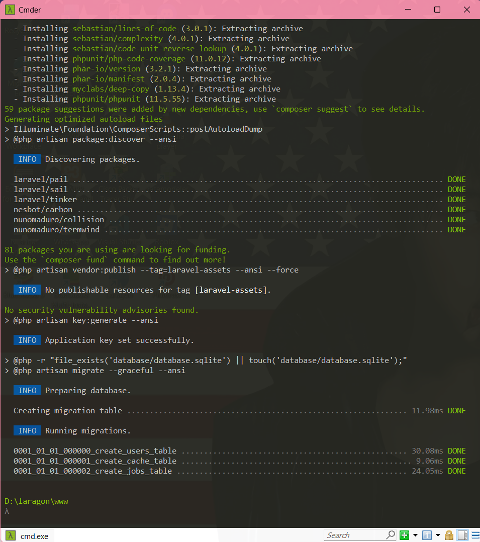Viewport: 480px width, 542px height.
Task: Click the 'laravel/pail' package line
Action: pos(239,179)
